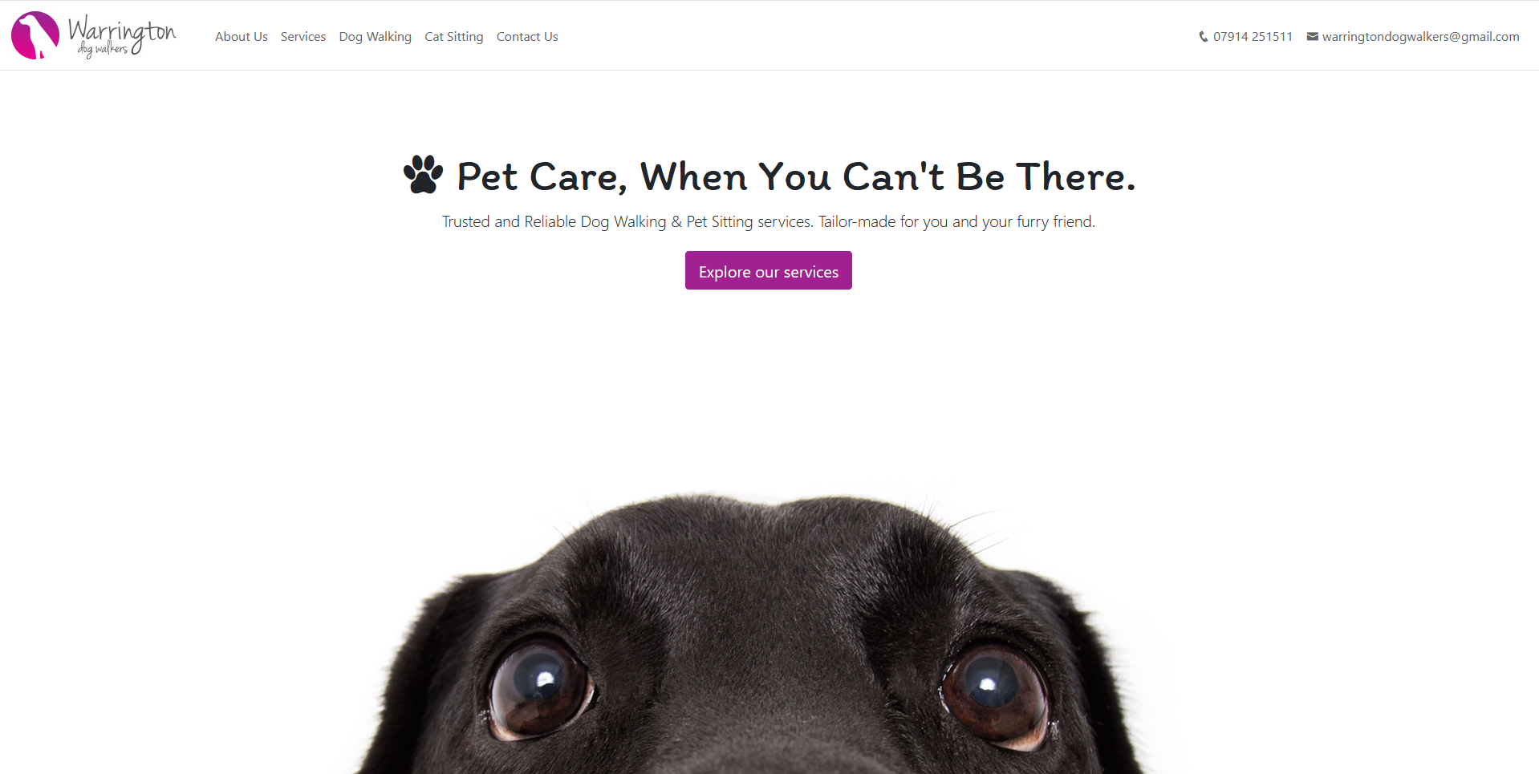Click the phone handset icon in header
Image resolution: width=1539 pixels, height=774 pixels.
click(1203, 37)
